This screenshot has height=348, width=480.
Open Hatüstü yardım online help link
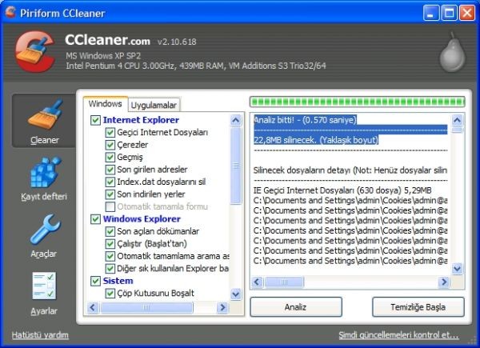tap(40, 335)
